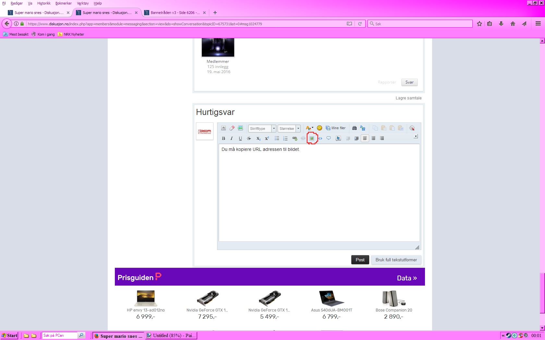
Task: Click inside the reply text area
Action: [319, 193]
